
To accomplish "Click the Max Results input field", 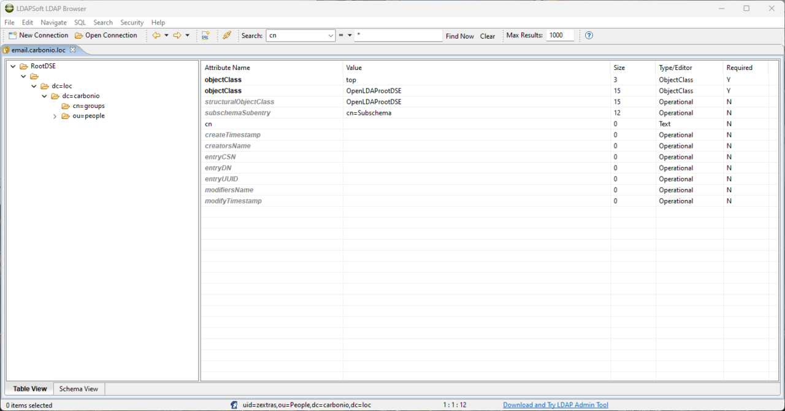I will point(560,36).
